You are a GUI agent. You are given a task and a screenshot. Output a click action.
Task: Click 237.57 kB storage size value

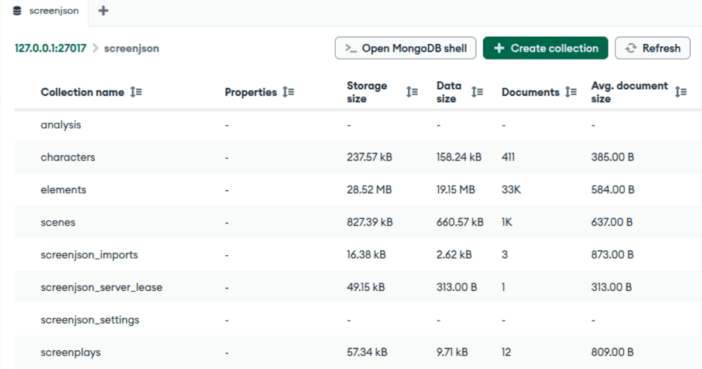(x=370, y=158)
